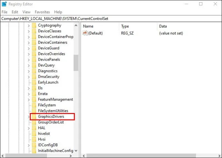Click the DevQuery folder icon

(34, 66)
